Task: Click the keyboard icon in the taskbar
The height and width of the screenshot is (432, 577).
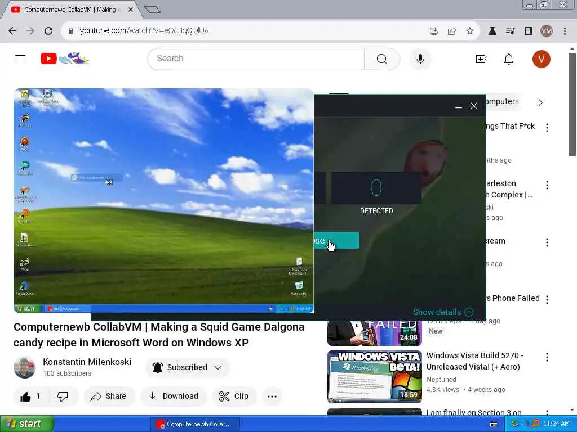Action: click(494, 424)
